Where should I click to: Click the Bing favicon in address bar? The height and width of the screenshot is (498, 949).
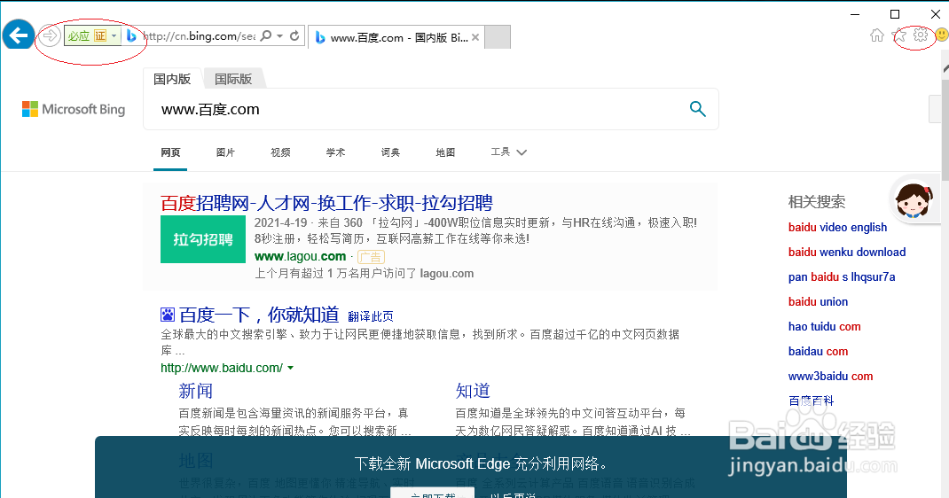[130, 36]
